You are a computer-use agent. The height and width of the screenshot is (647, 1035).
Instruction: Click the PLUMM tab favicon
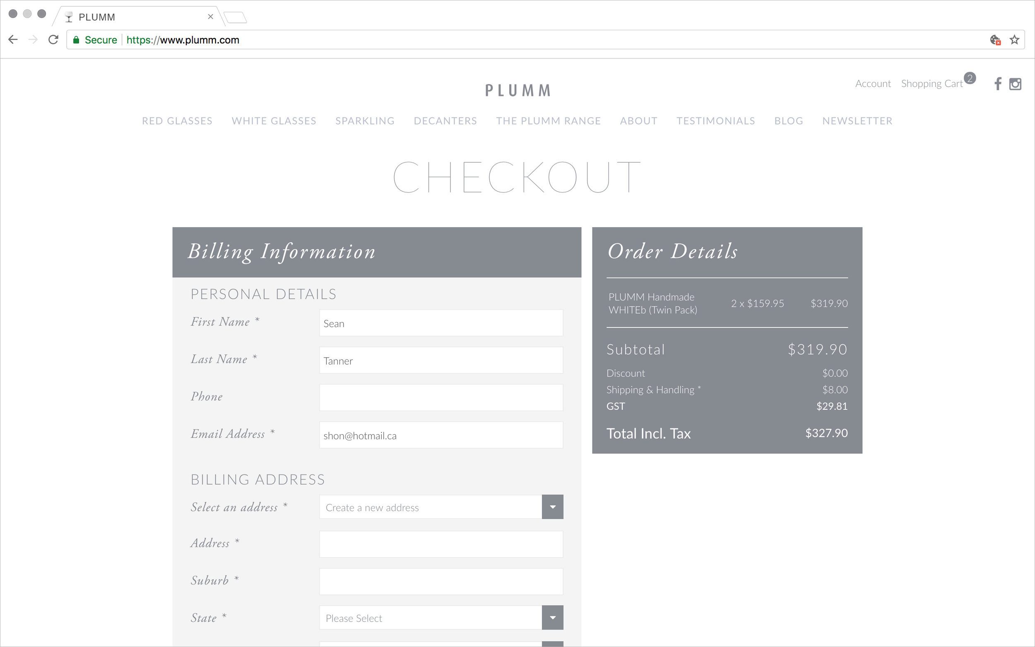[x=68, y=17]
